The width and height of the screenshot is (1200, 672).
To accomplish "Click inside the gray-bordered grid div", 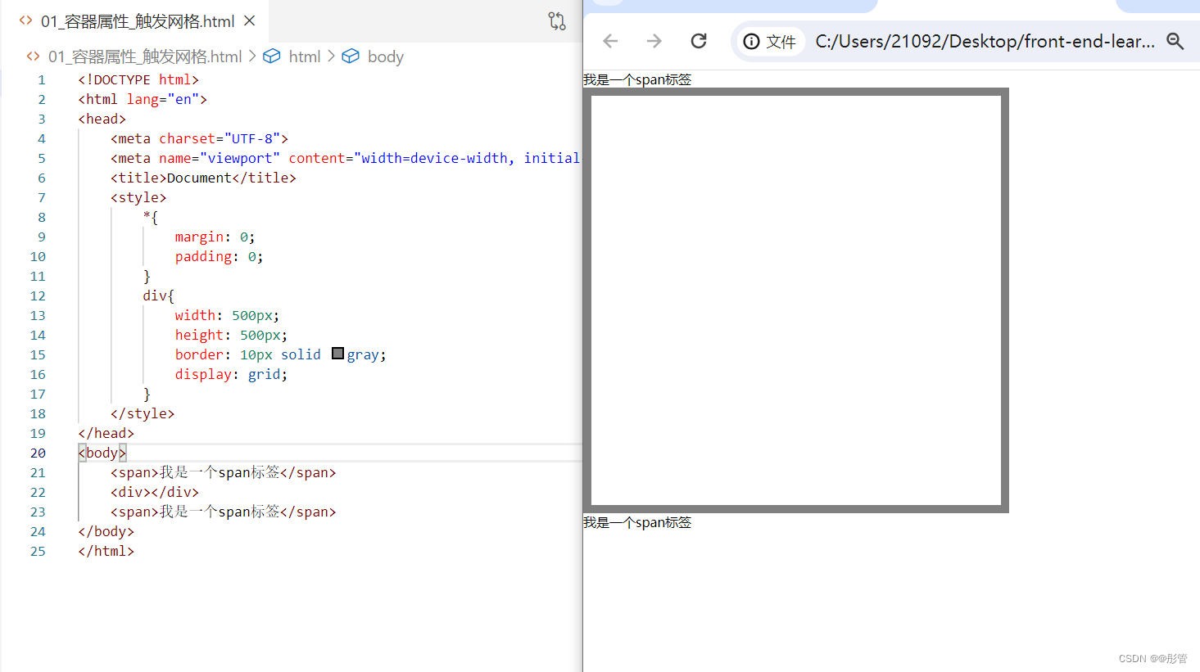I will (x=796, y=300).
